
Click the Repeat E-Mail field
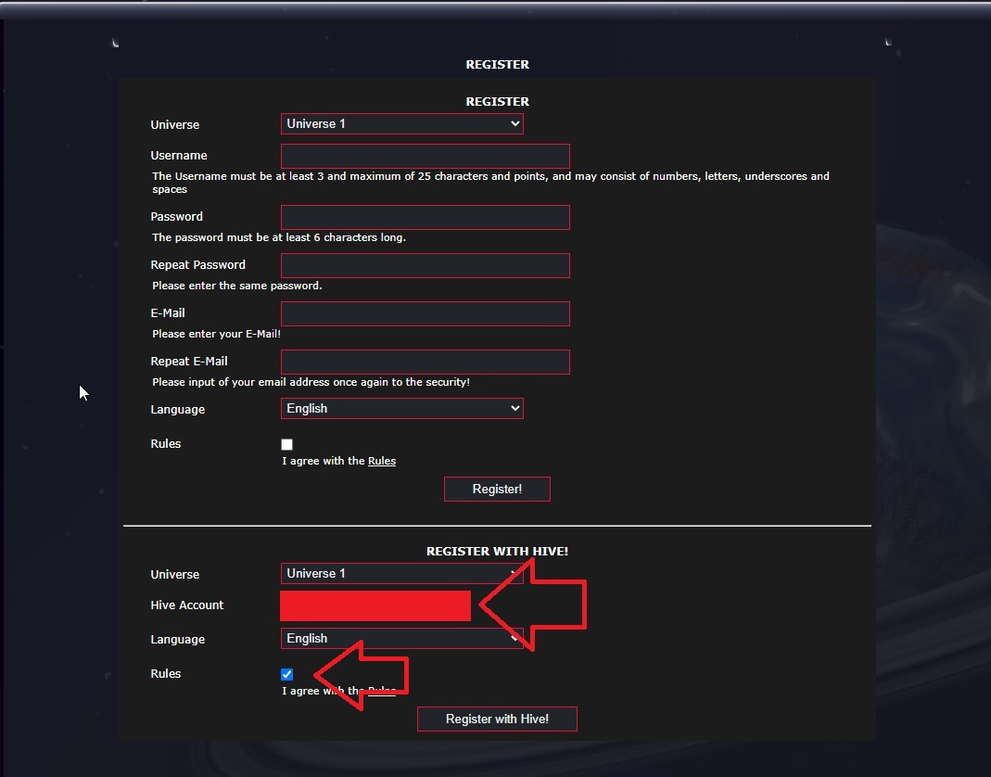(x=426, y=363)
